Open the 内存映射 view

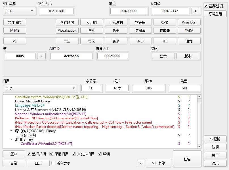pos(67,22)
